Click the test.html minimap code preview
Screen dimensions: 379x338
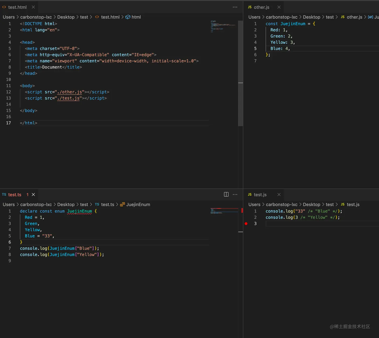[223, 26]
